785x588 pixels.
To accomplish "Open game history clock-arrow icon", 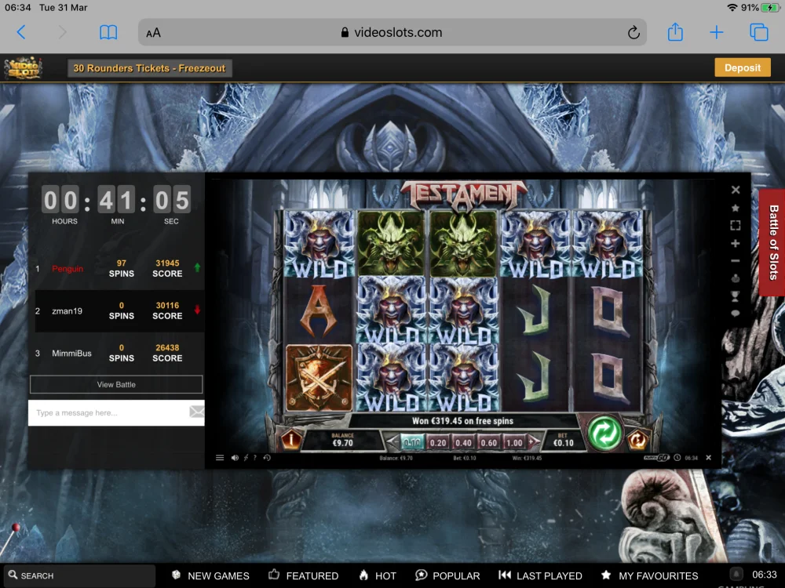I will pyautogui.click(x=267, y=458).
